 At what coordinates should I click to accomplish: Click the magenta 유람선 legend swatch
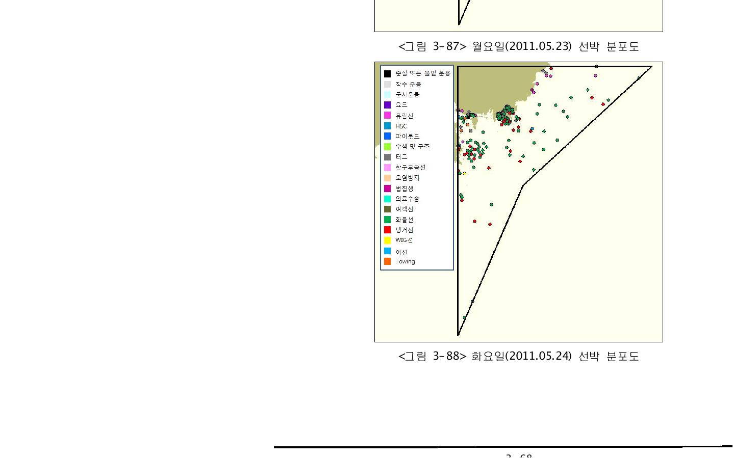click(388, 116)
